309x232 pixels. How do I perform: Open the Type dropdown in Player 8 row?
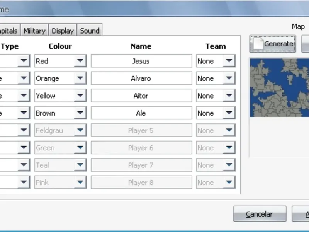15,182
